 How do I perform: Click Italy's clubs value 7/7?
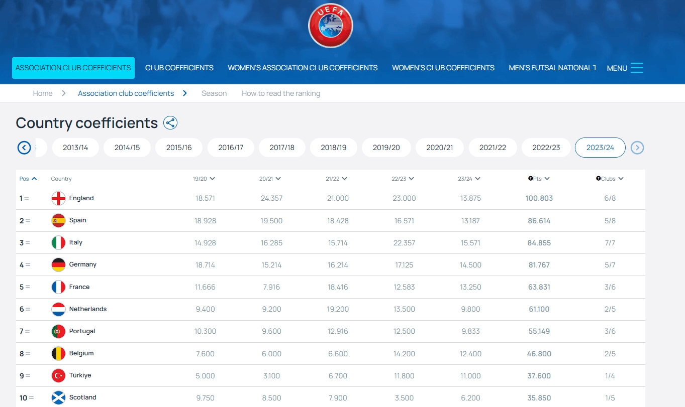coord(610,242)
